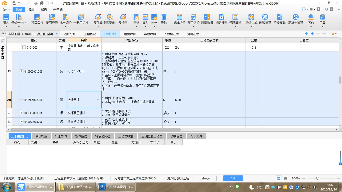Click 全费用切换 toolbar icon
This screenshot has width=342, height=192.
tap(81, 19)
